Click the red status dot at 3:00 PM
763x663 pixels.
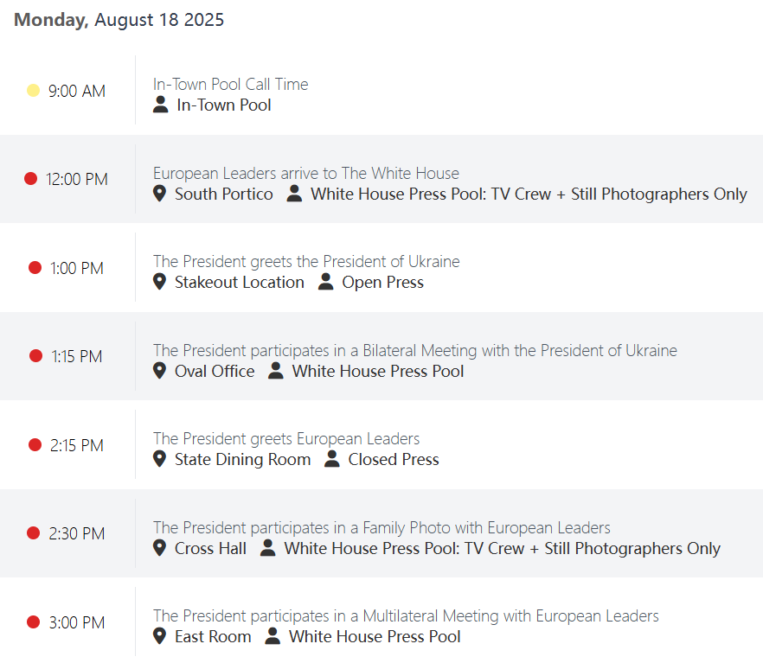tap(34, 622)
